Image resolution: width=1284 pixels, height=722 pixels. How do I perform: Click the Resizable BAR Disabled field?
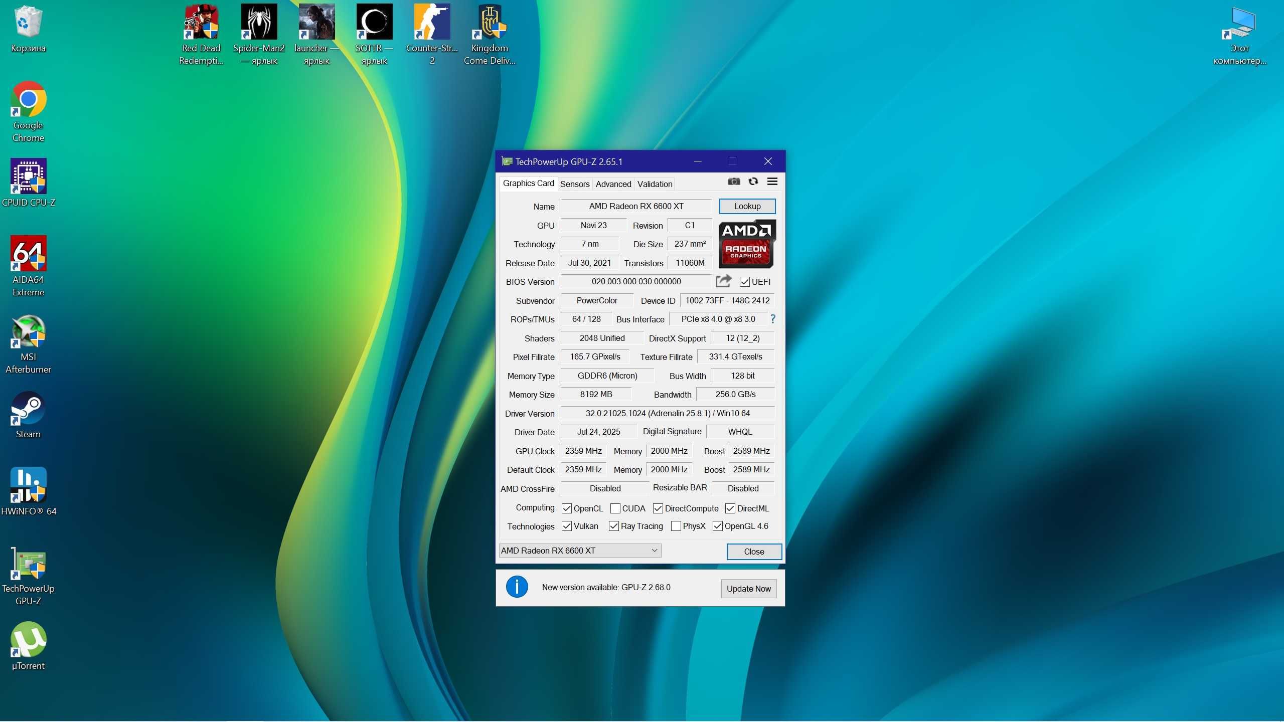pos(743,488)
